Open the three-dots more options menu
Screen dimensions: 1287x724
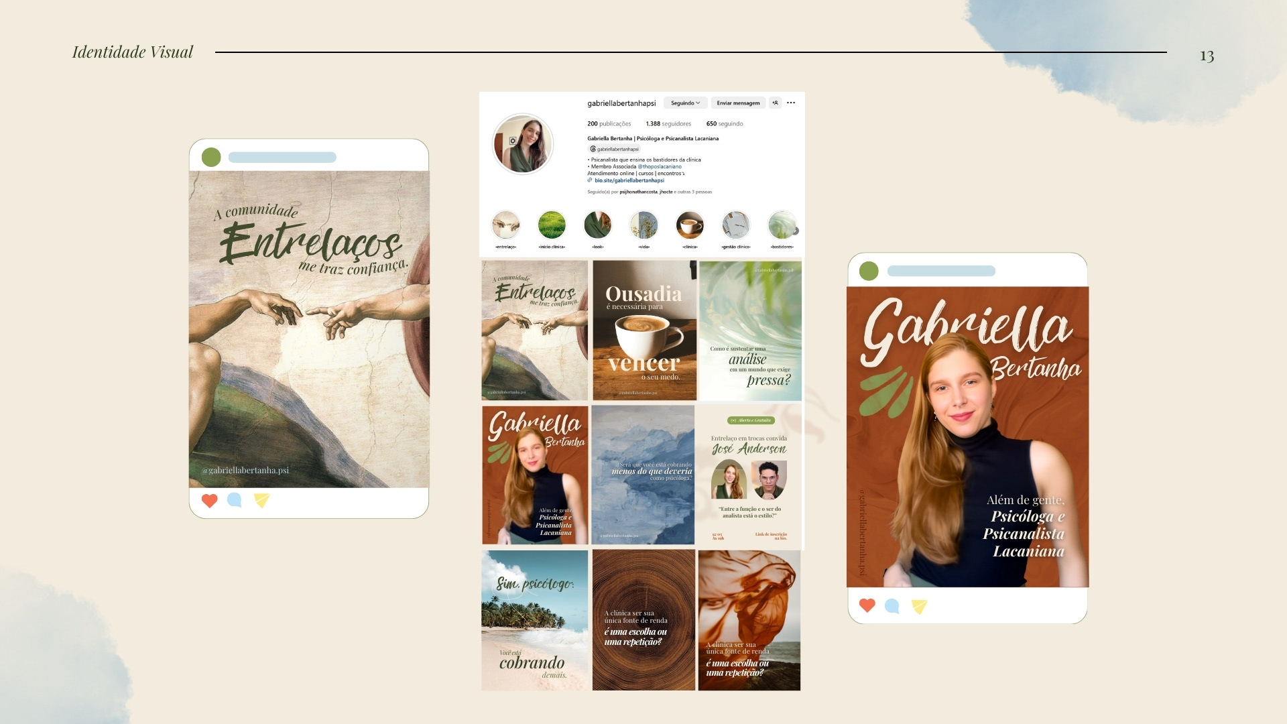pos(791,103)
